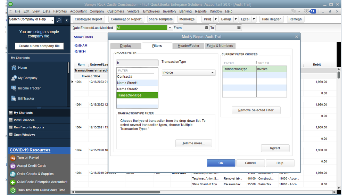The image size is (347, 195).
Task: Click Remove Selected Filter button
Action: click(x=256, y=110)
